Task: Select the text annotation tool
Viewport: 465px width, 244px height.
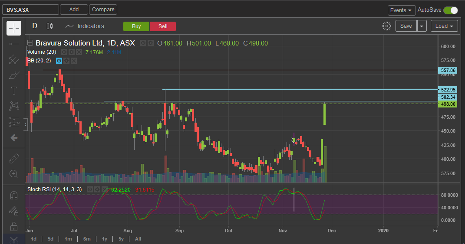Action: click(x=14, y=91)
